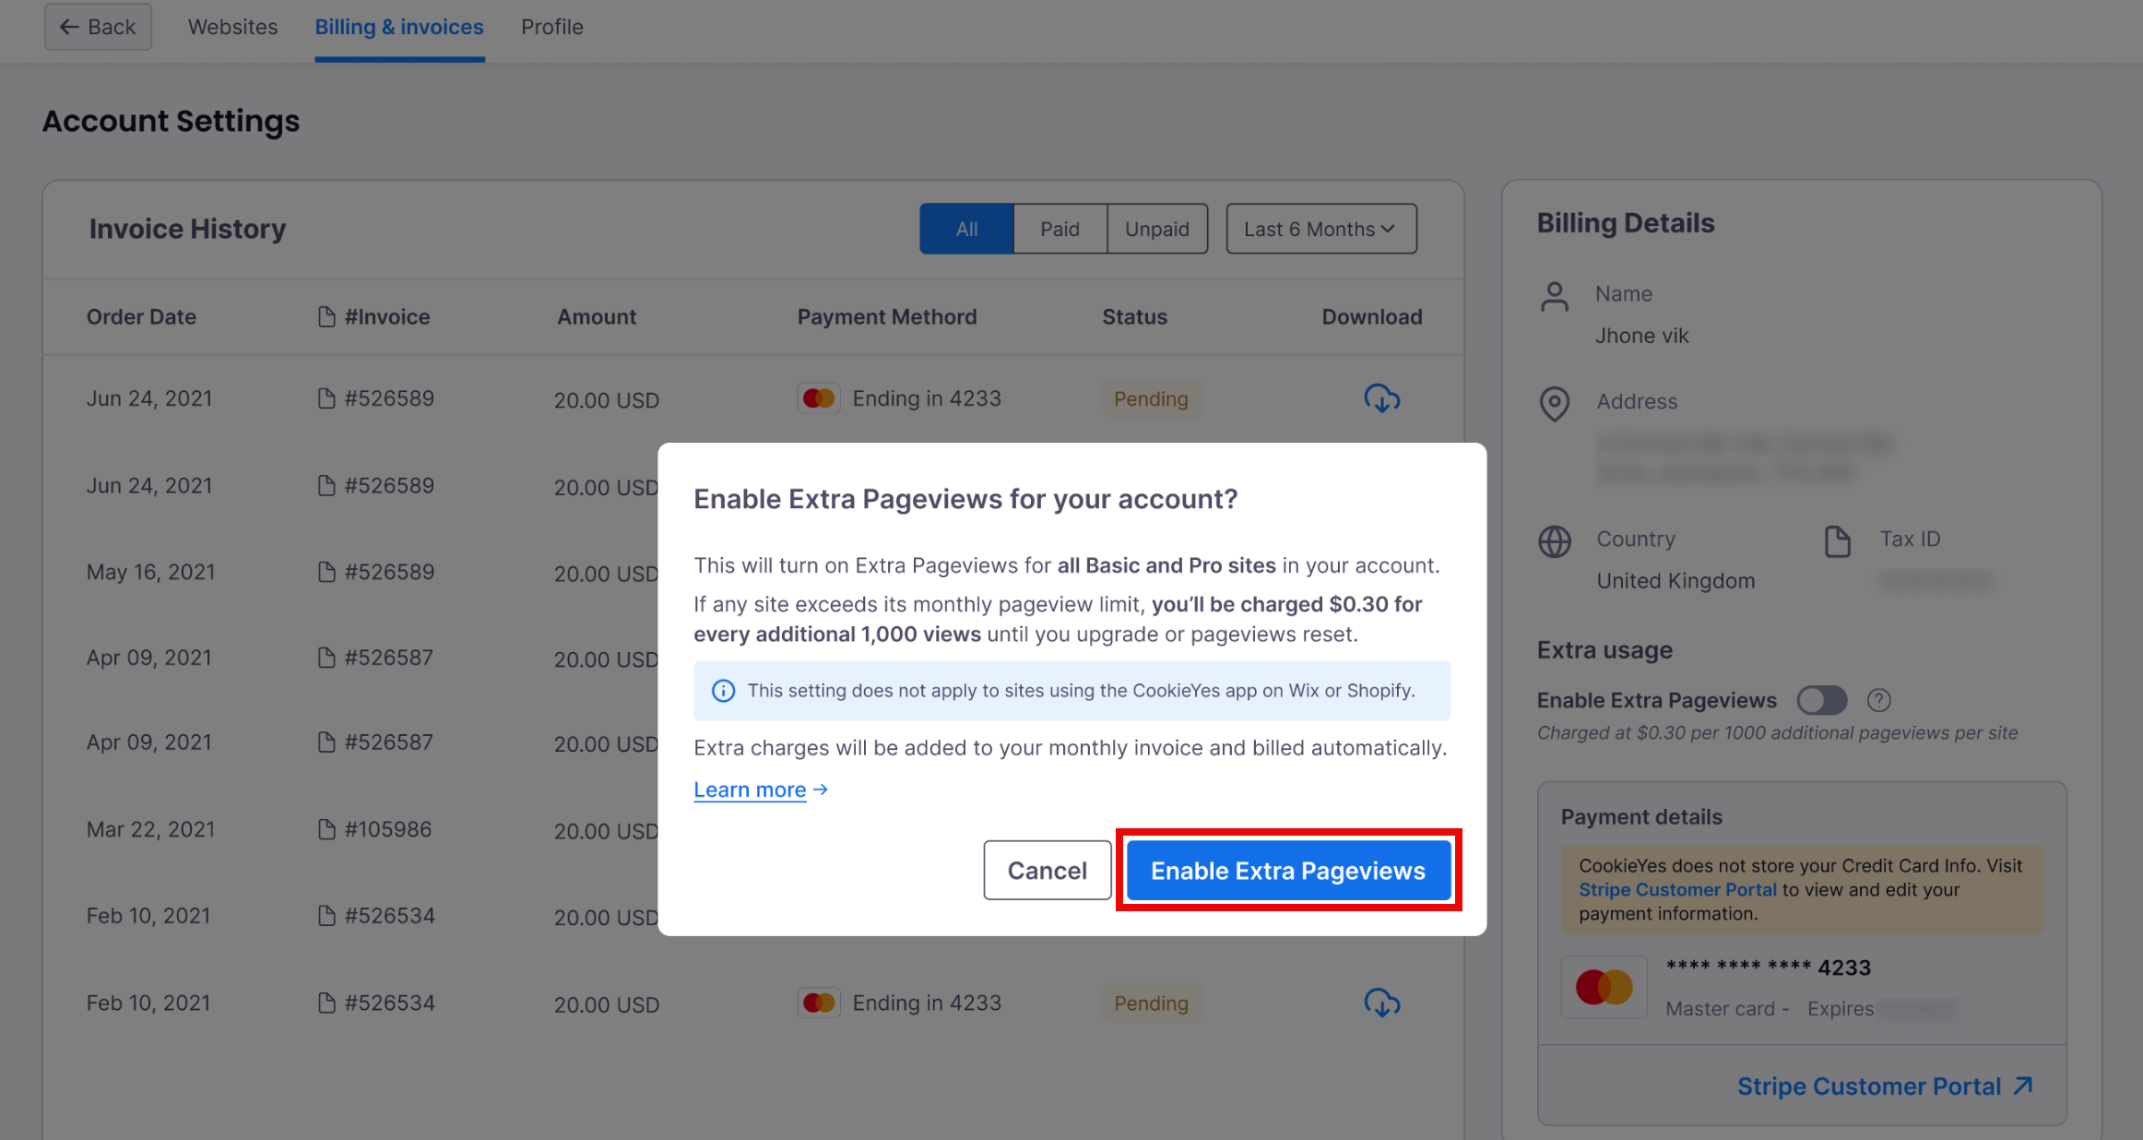The height and width of the screenshot is (1140, 2143).
Task: Open the Learn more link
Action: coord(750,789)
